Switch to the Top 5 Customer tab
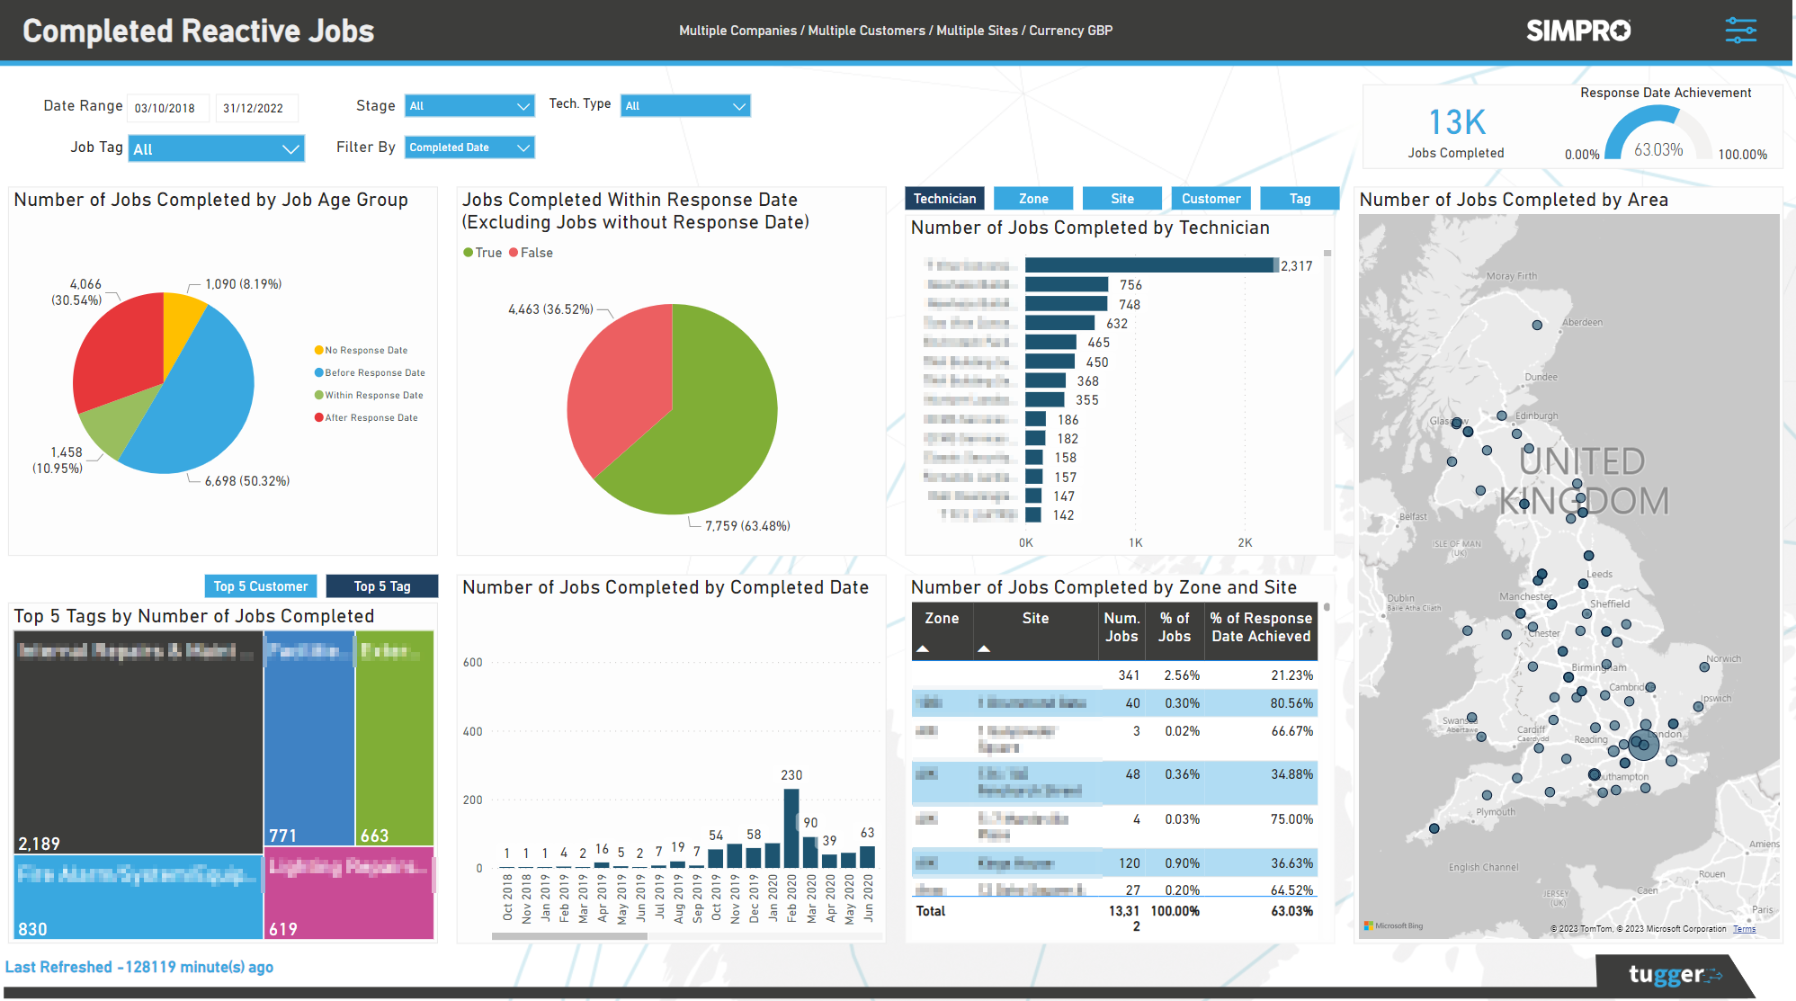1796x1001 pixels. click(x=260, y=585)
